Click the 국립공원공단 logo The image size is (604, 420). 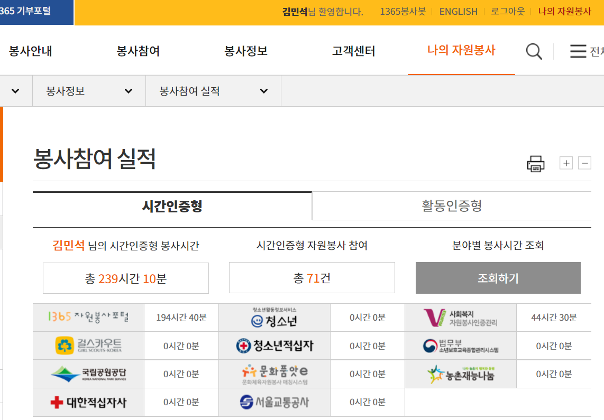88,374
